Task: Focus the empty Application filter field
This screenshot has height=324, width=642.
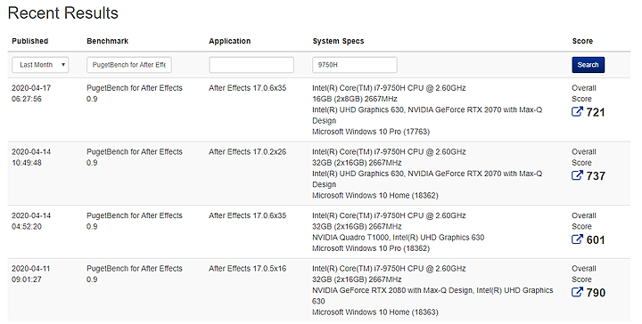Action: pyautogui.click(x=251, y=65)
